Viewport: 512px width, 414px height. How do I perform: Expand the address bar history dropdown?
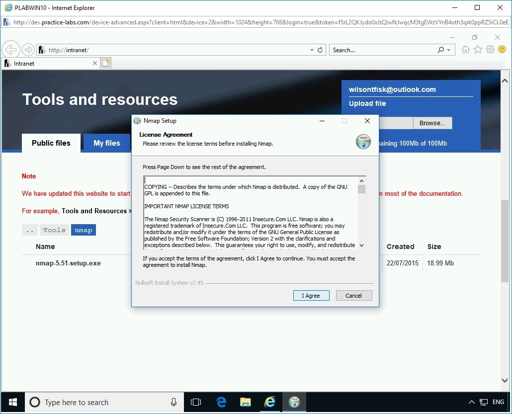tap(312, 49)
